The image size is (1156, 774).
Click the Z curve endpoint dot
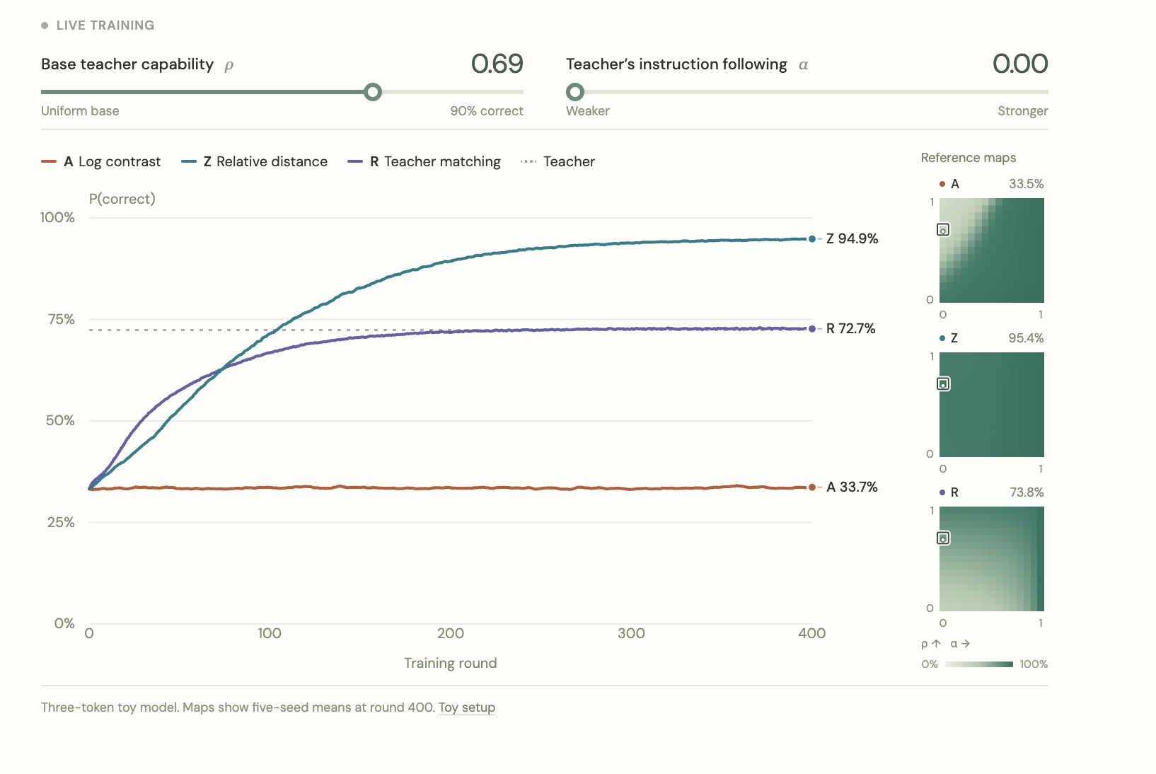click(812, 239)
